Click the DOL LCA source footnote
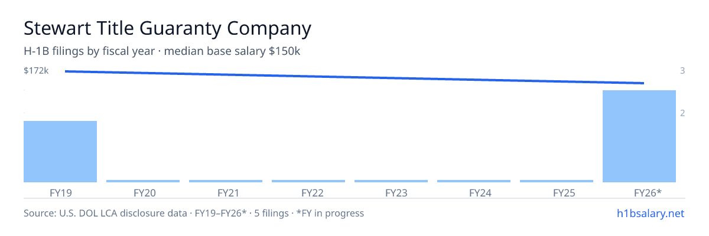This screenshot has width=709, height=236. 194,213
